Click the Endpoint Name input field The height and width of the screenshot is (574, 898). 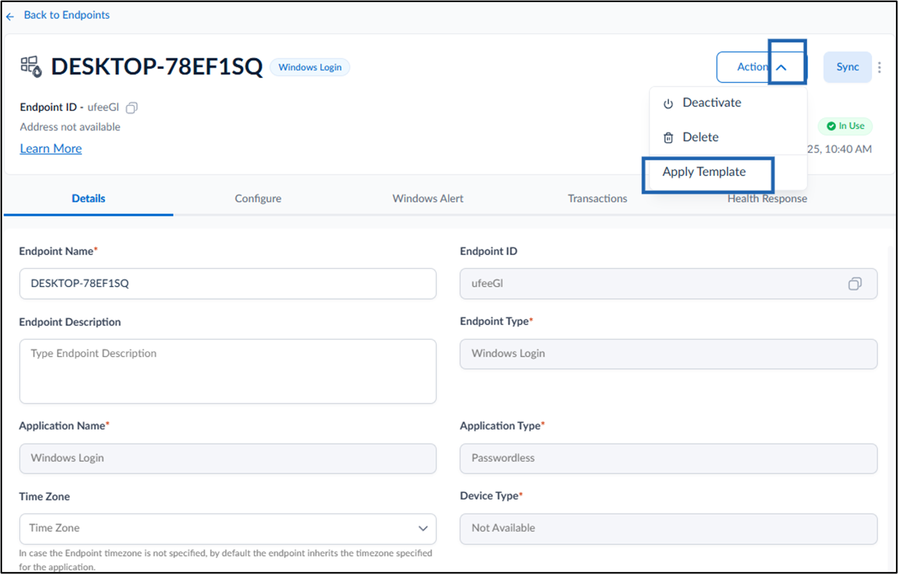pyautogui.click(x=228, y=284)
